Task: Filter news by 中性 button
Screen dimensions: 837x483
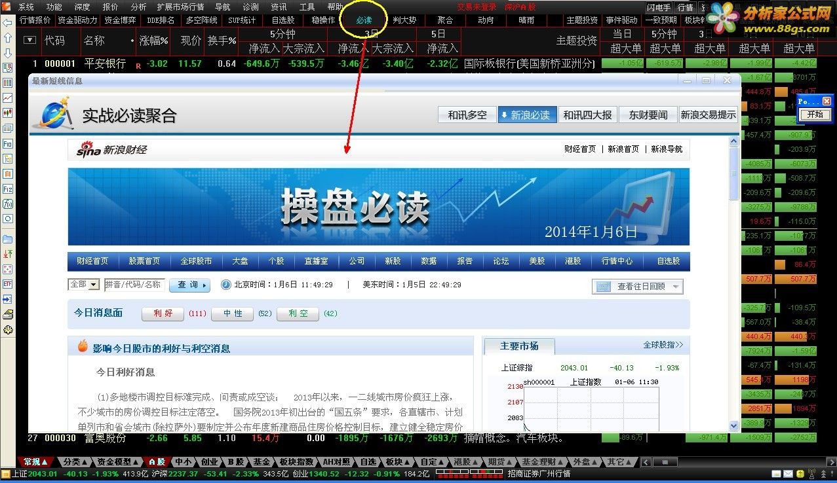Action: point(233,313)
